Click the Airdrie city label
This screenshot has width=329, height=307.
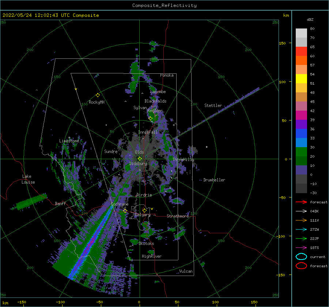tap(144, 195)
